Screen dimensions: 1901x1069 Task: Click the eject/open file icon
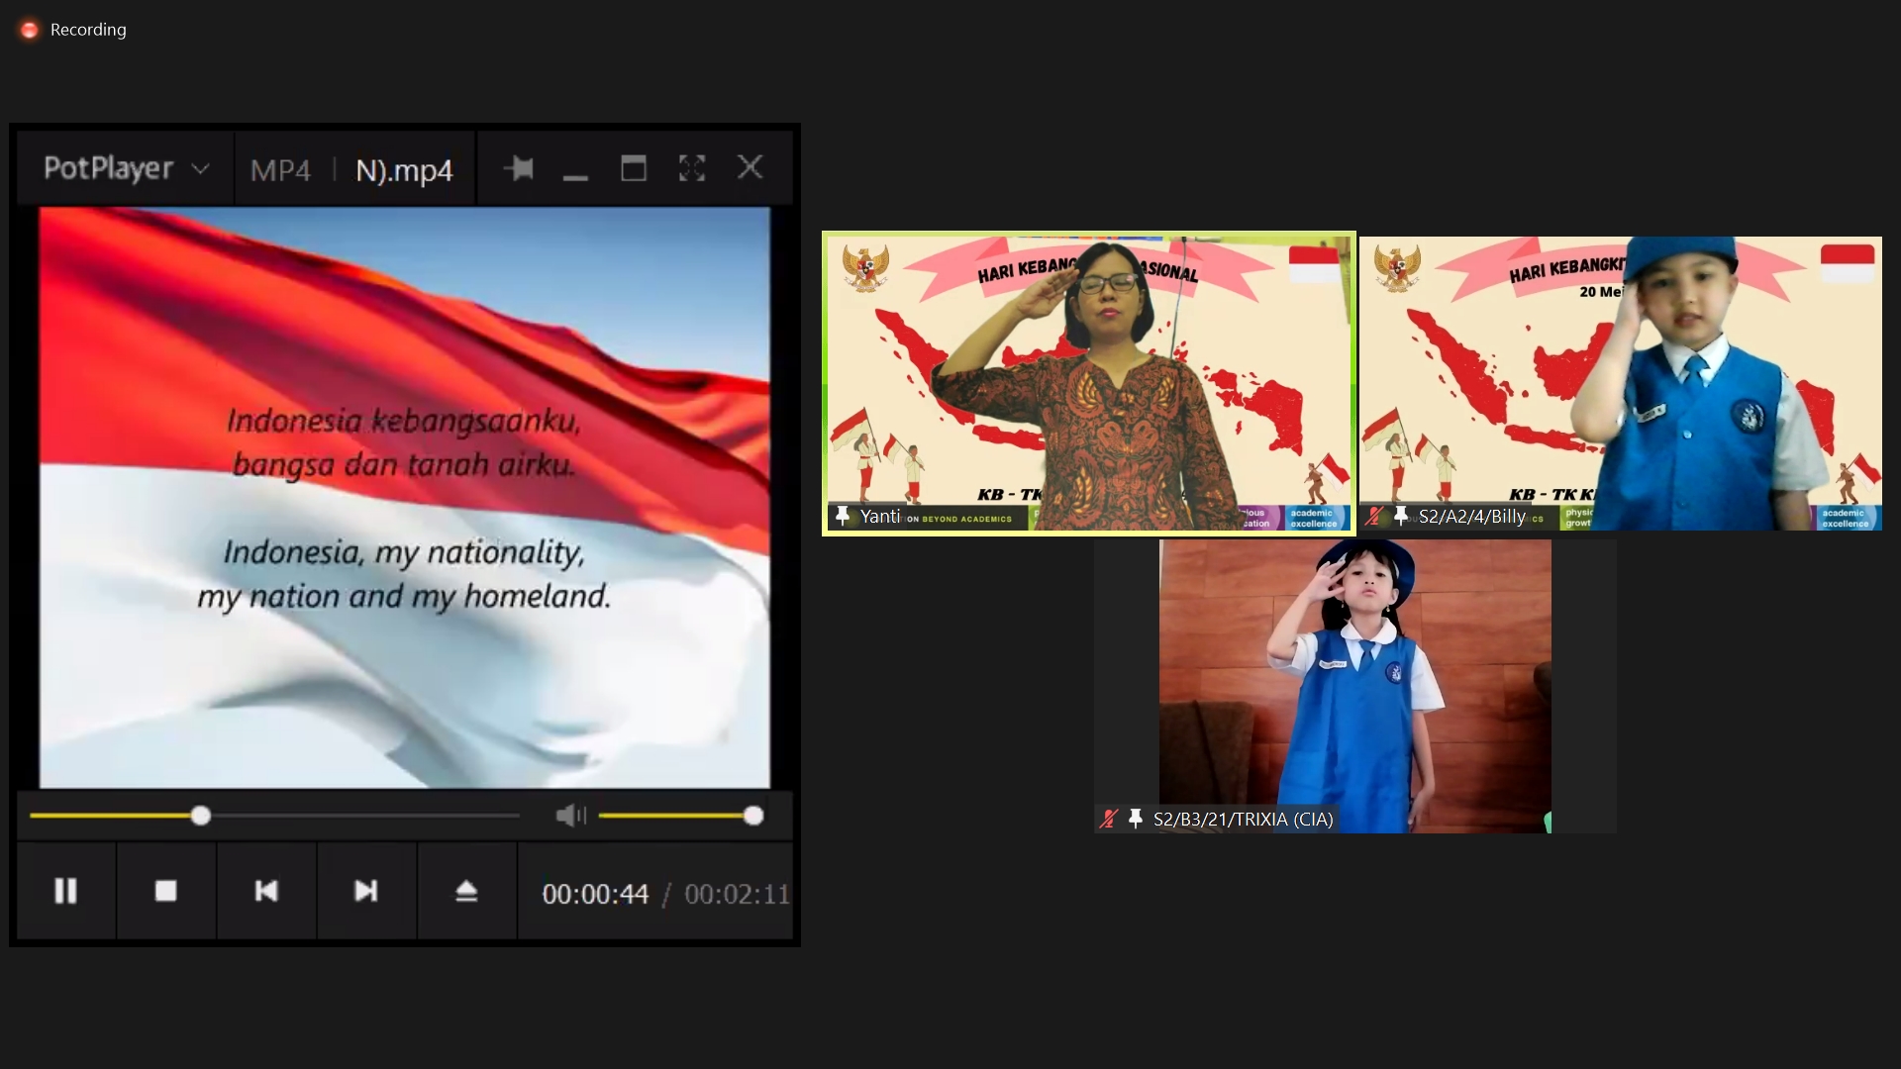(466, 891)
